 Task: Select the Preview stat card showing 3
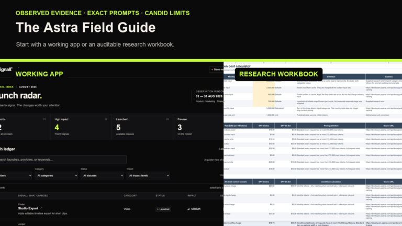coord(198,127)
